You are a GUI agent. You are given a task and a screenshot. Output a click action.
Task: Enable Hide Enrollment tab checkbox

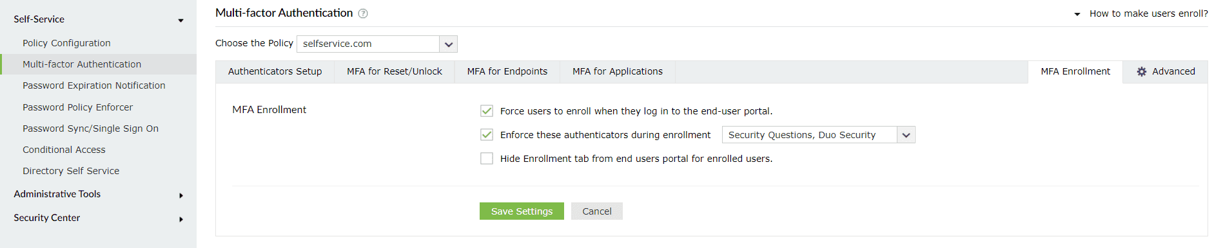pyautogui.click(x=487, y=159)
